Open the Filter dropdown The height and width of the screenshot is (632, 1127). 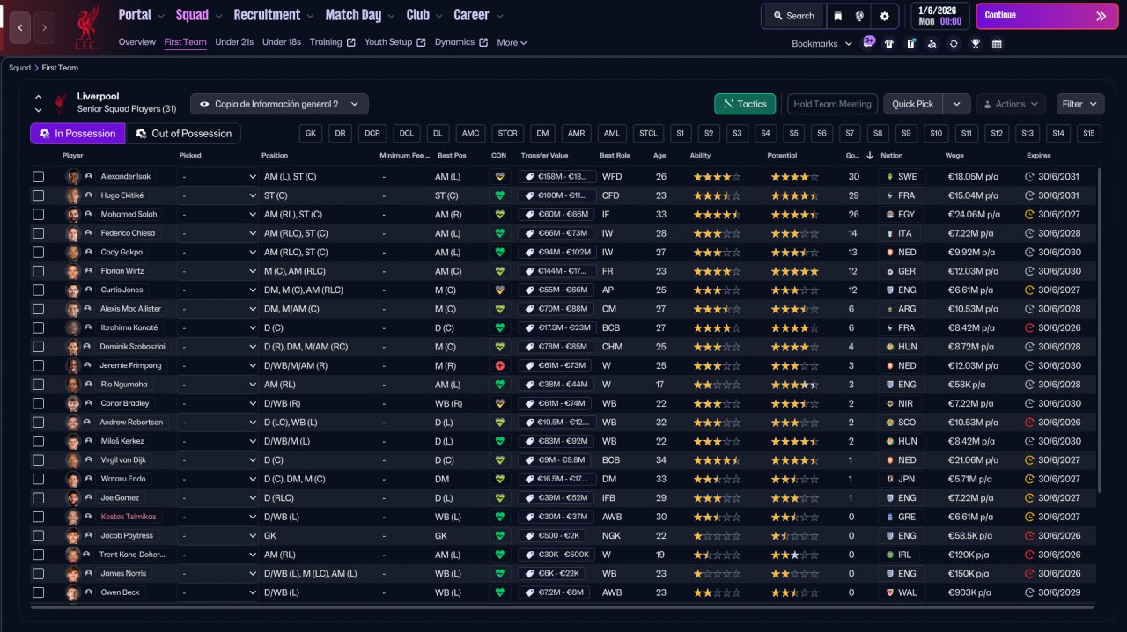click(1080, 104)
